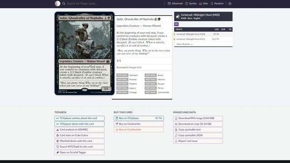This screenshot has width=290, height=163.
Task: Search MTGTop8 for this card
Action: 80,147
